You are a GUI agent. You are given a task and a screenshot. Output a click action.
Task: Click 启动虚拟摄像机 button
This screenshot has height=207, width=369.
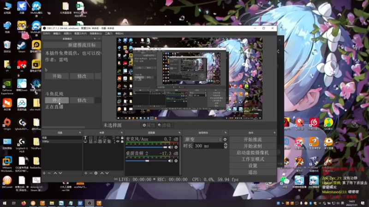(253, 153)
